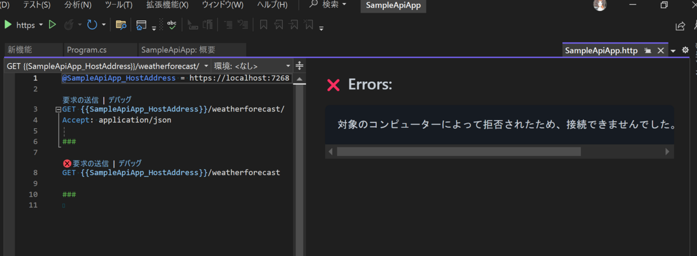This screenshot has width=697, height=256.
Task: Open the tab settings gear icon
Action: [685, 51]
